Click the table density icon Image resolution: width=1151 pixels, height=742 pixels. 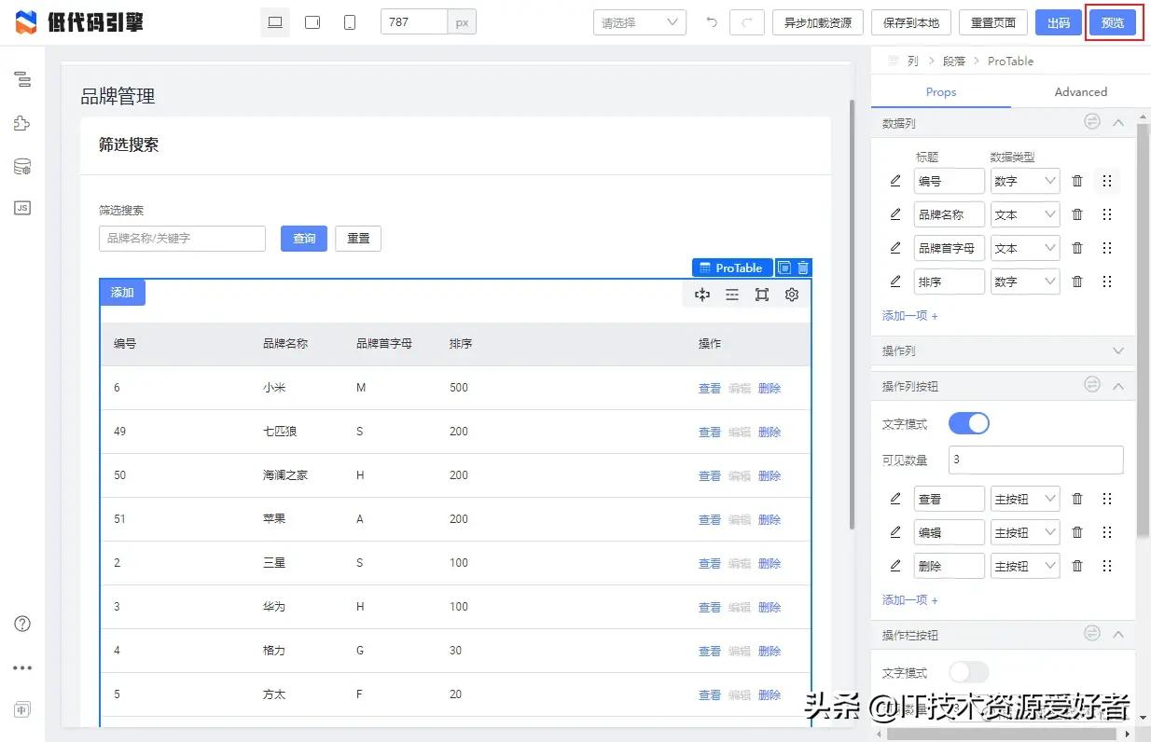732,295
